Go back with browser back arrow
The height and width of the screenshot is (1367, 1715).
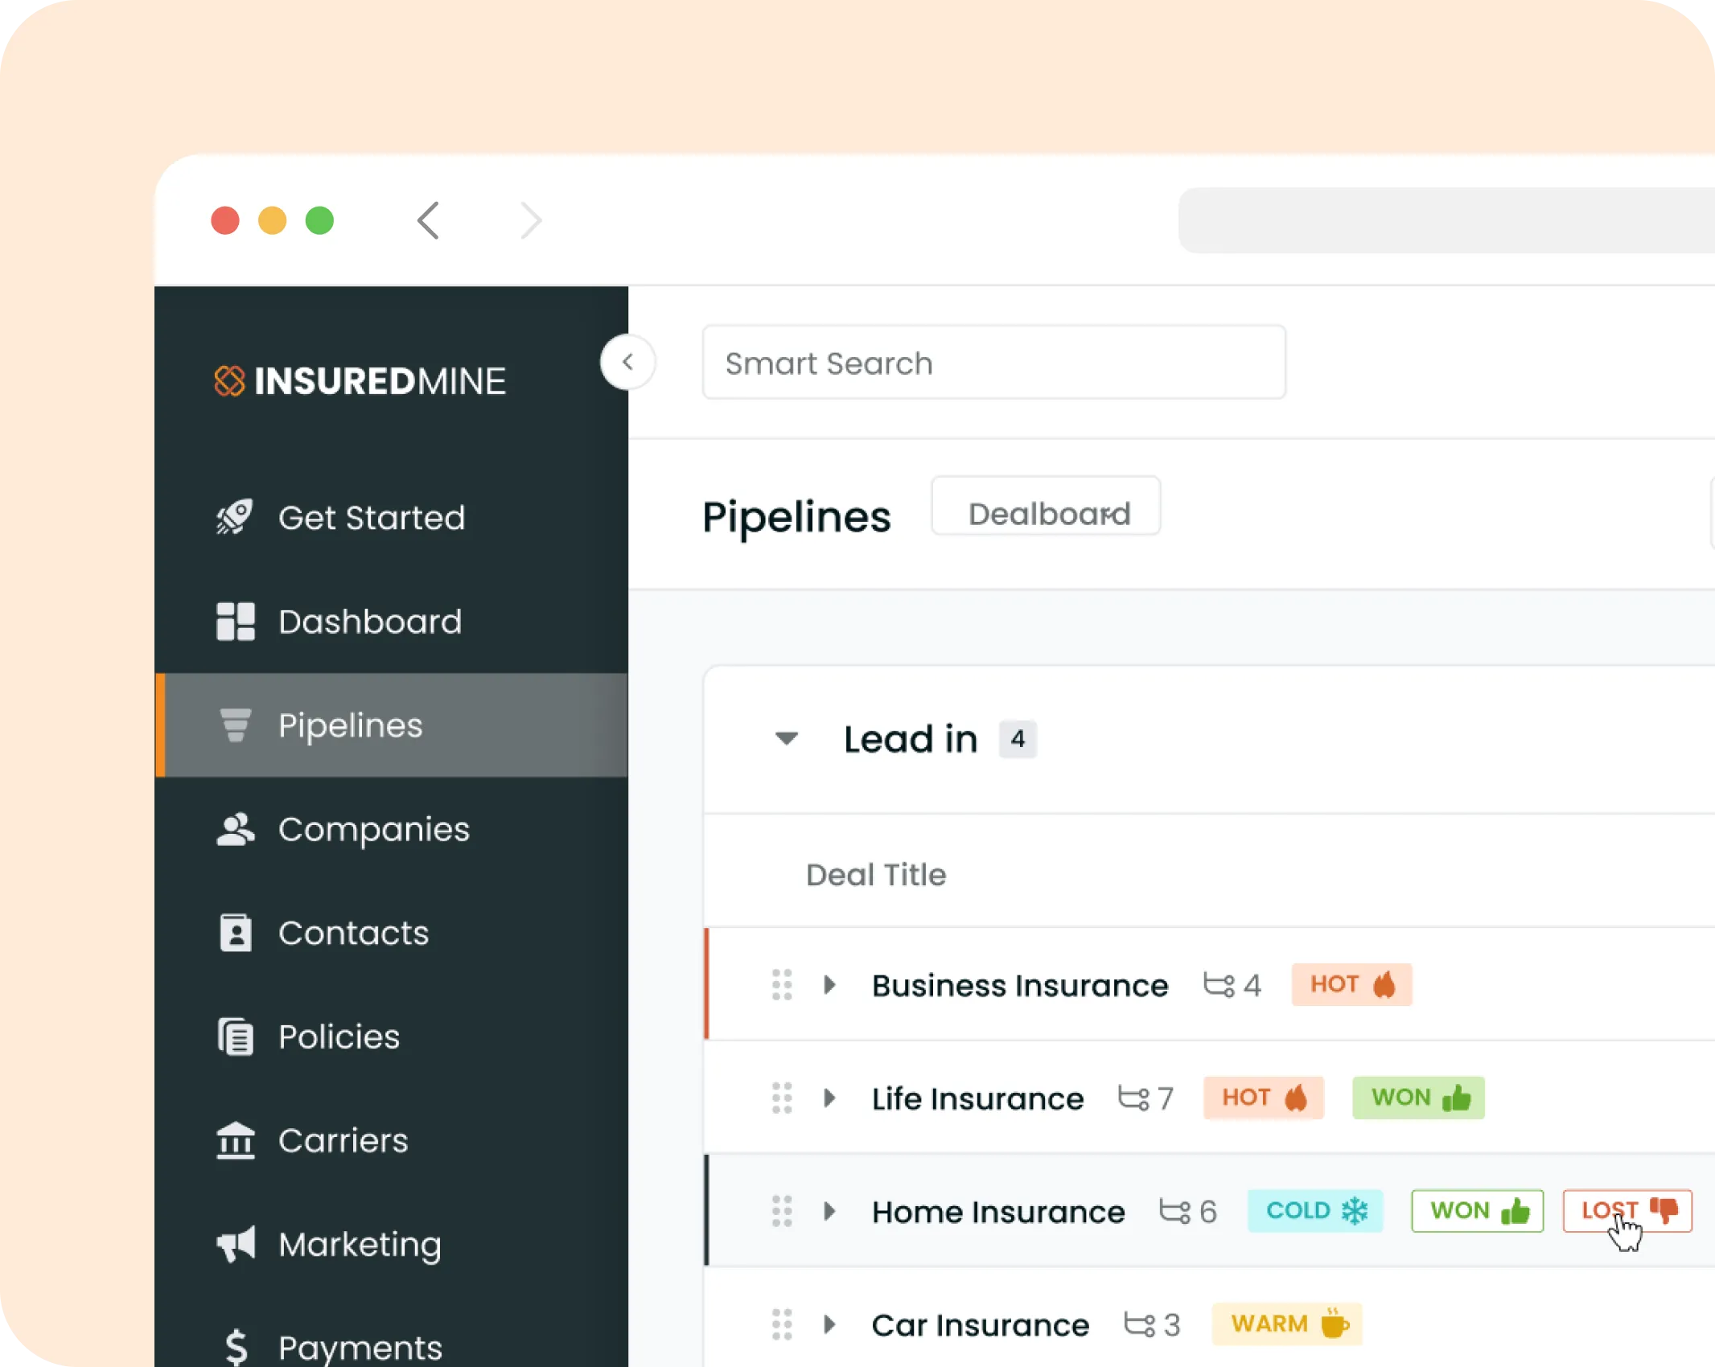[428, 220]
